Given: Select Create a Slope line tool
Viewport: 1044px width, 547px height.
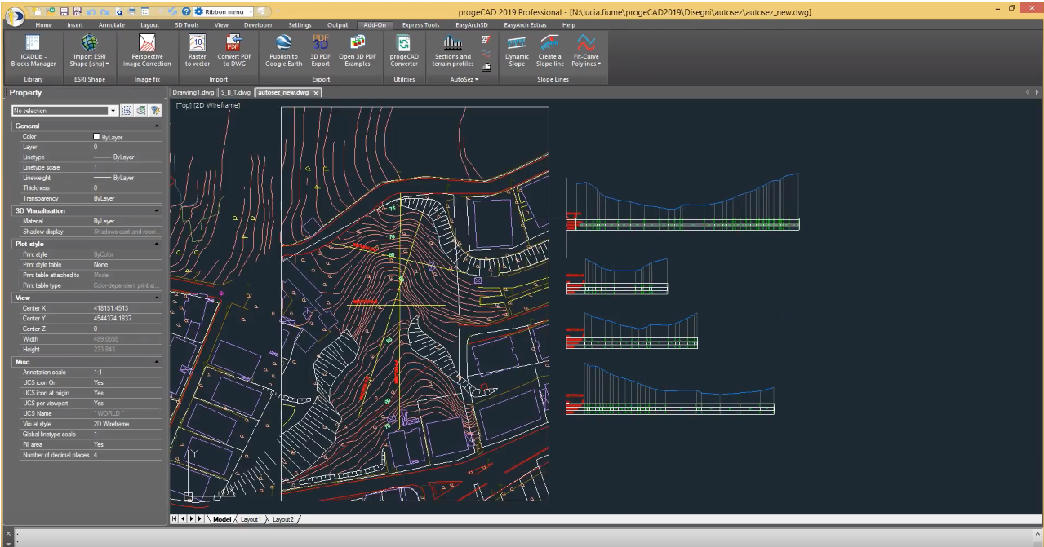Looking at the screenshot, I should (x=550, y=51).
